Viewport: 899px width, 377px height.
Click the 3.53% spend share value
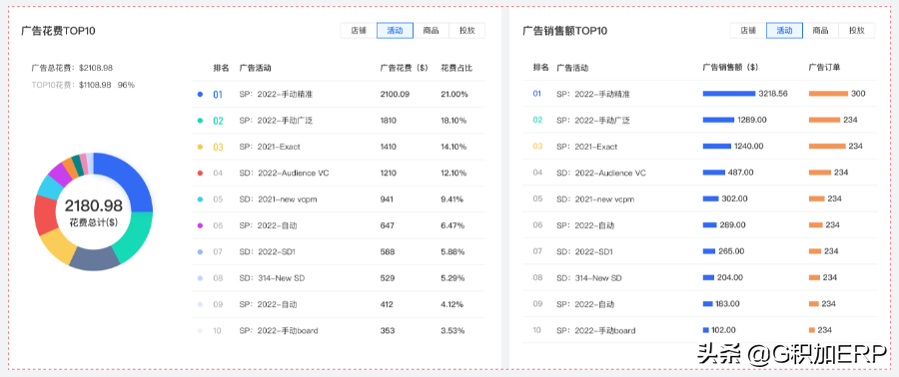[x=451, y=331]
